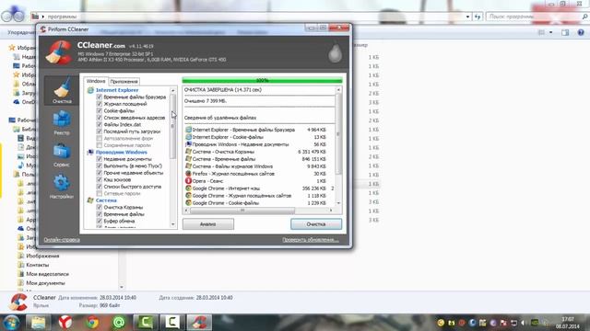Open the Очистка (Cleaner) section in sidebar

[x=62, y=90]
